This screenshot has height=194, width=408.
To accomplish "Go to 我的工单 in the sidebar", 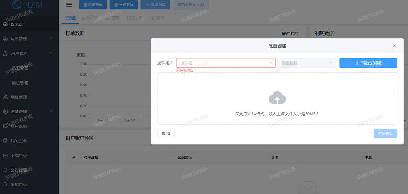I will [19, 141].
